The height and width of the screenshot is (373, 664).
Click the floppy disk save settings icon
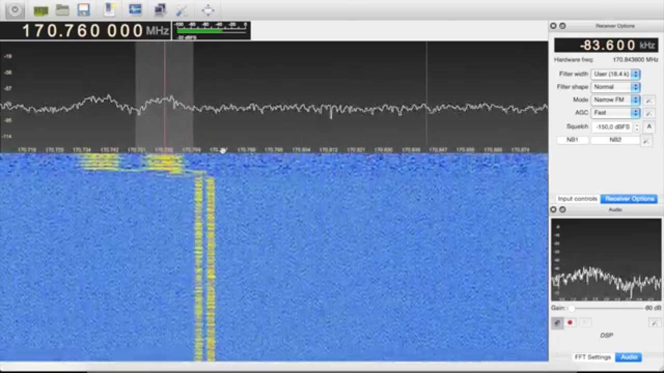pos(84,10)
